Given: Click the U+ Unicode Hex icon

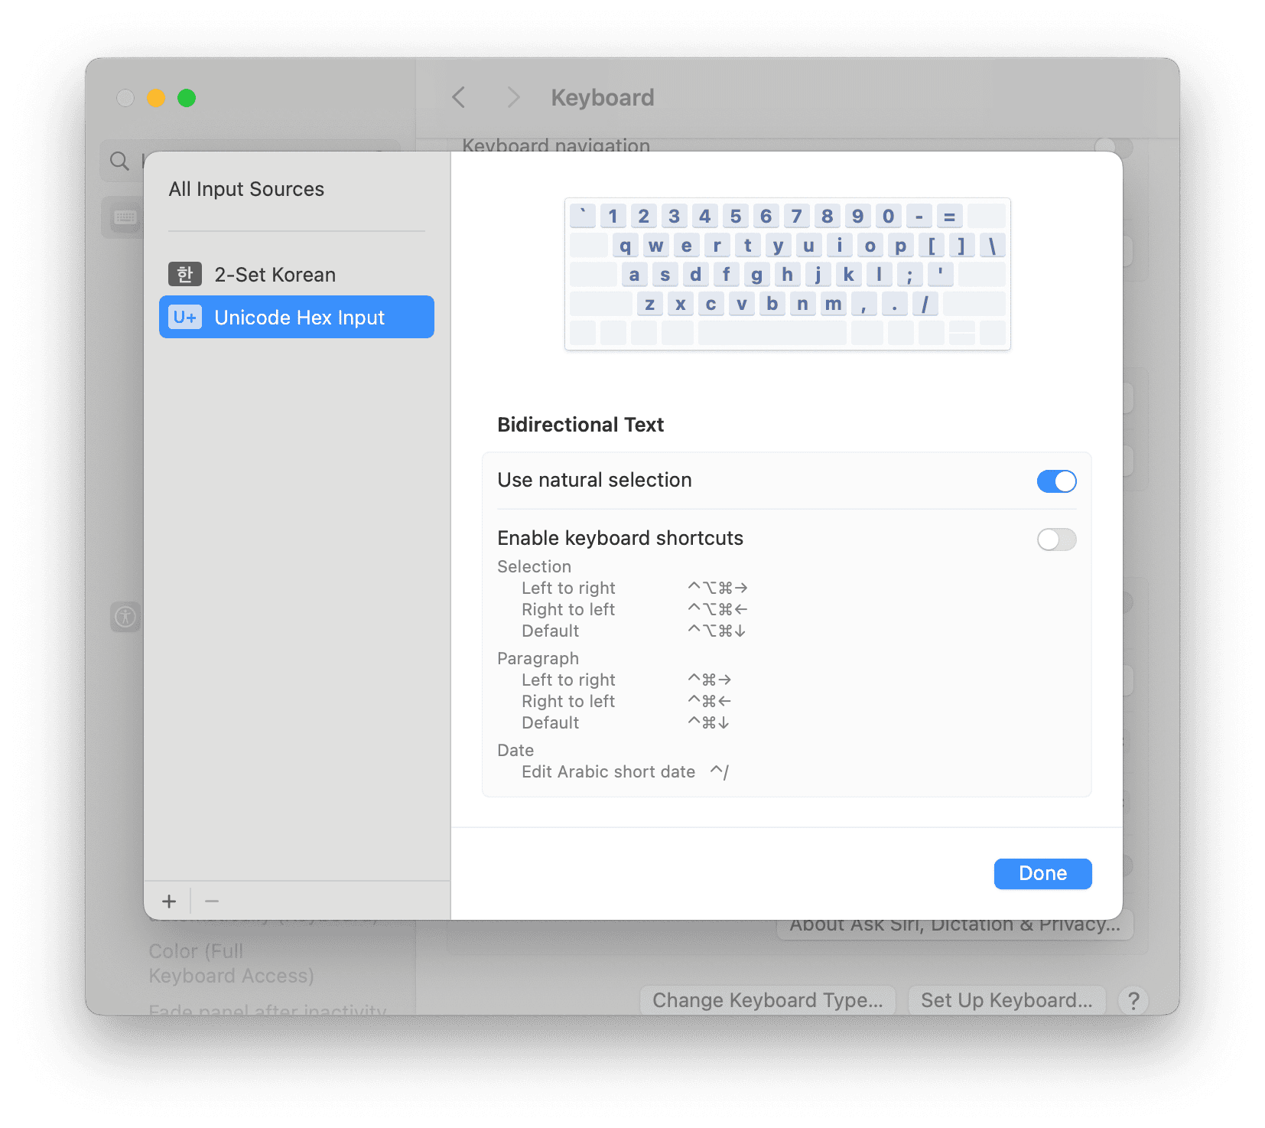Looking at the screenshot, I should click(185, 318).
